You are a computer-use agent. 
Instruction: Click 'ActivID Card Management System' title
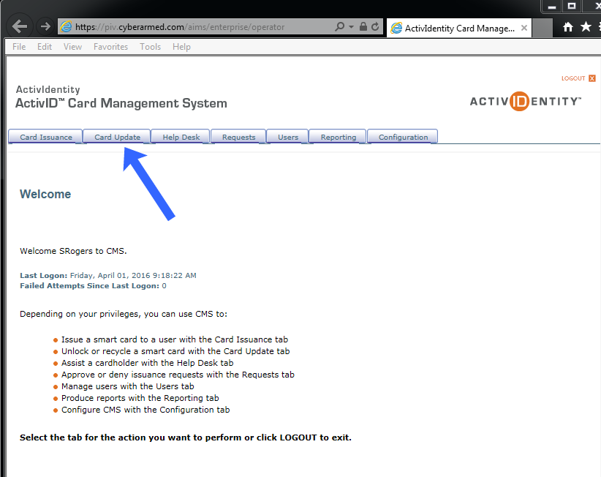coord(121,103)
